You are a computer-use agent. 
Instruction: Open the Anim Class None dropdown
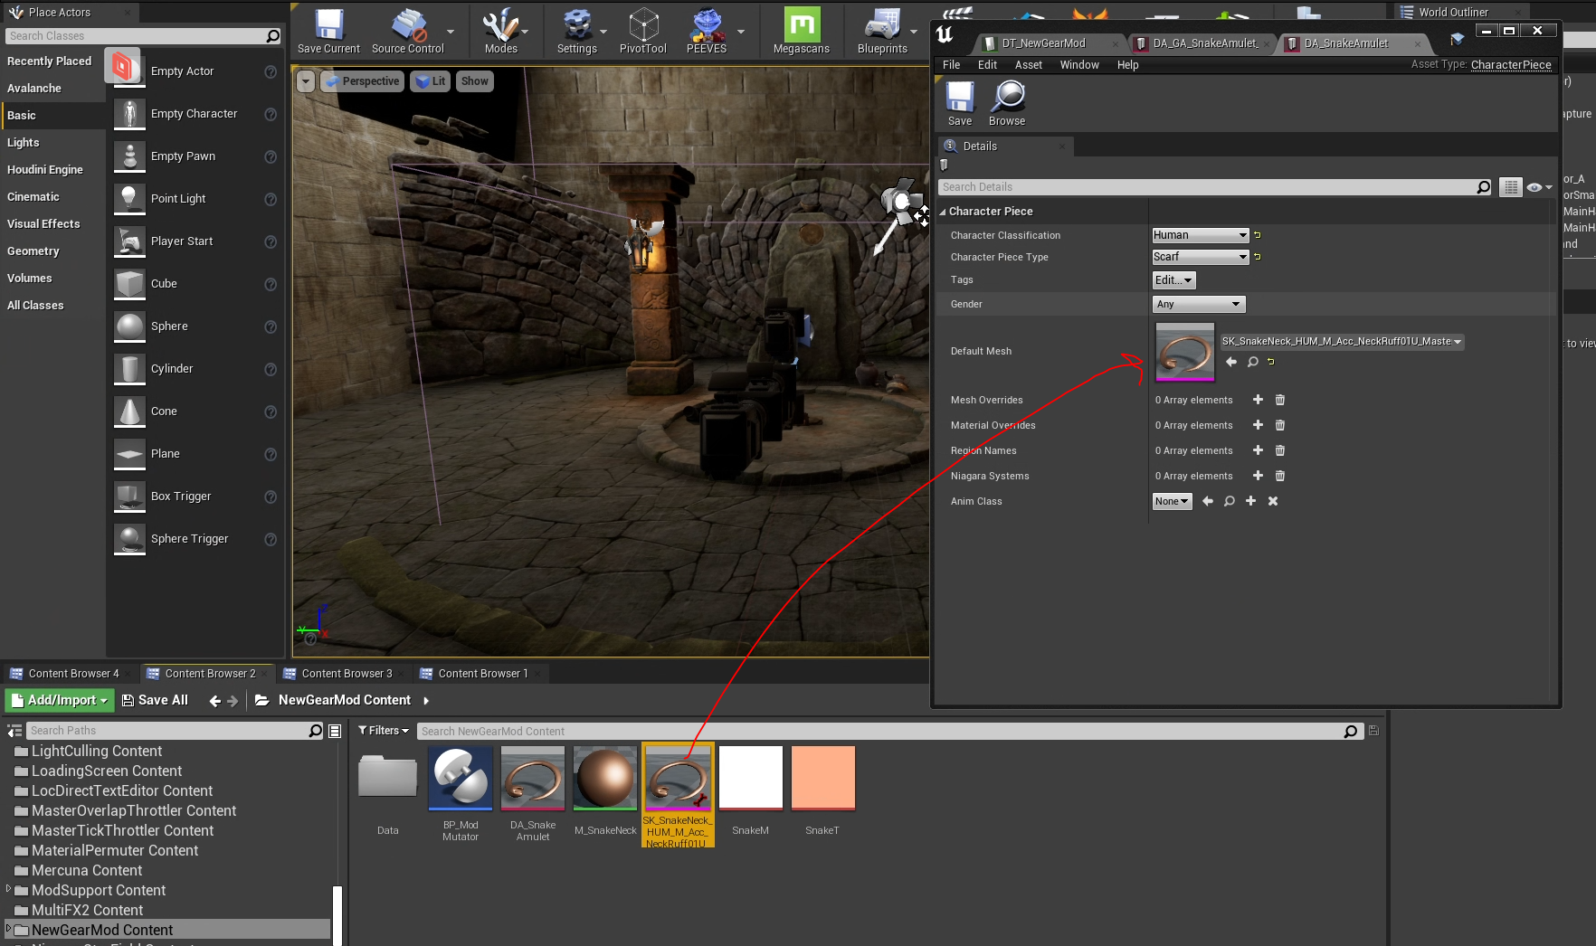pyautogui.click(x=1172, y=501)
